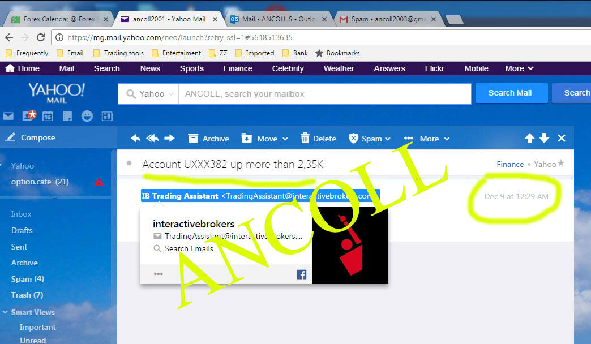This screenshot has width=591, height=344.
Task: Click the interactivebrokers logo thumbnail
Action: [350, 245]
